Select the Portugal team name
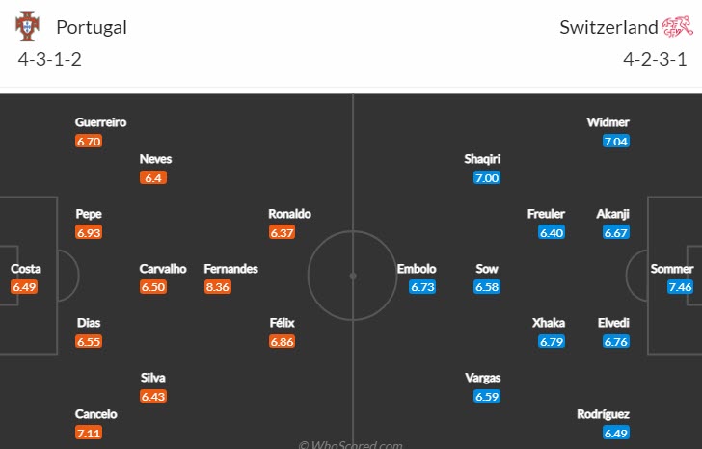Screen dimensions: 702x449 coord(91,27)
